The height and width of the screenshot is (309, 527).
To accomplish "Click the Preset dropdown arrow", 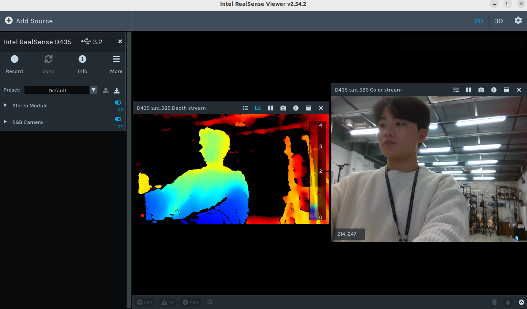I will (x=93, y=90).
